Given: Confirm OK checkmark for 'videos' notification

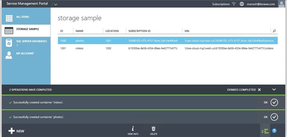Looking at the screenshot, I should [x=274, y=102].
